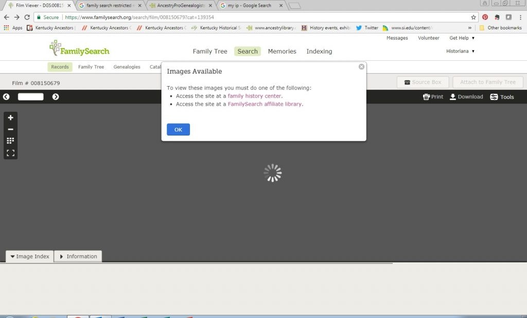Image resolution: width=527 pixels, height=318 pixels.
Task: Click the image number input field
Action: [31, 97]
